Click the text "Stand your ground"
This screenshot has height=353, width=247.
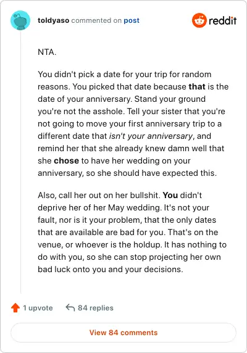click(x=170, y=99)
